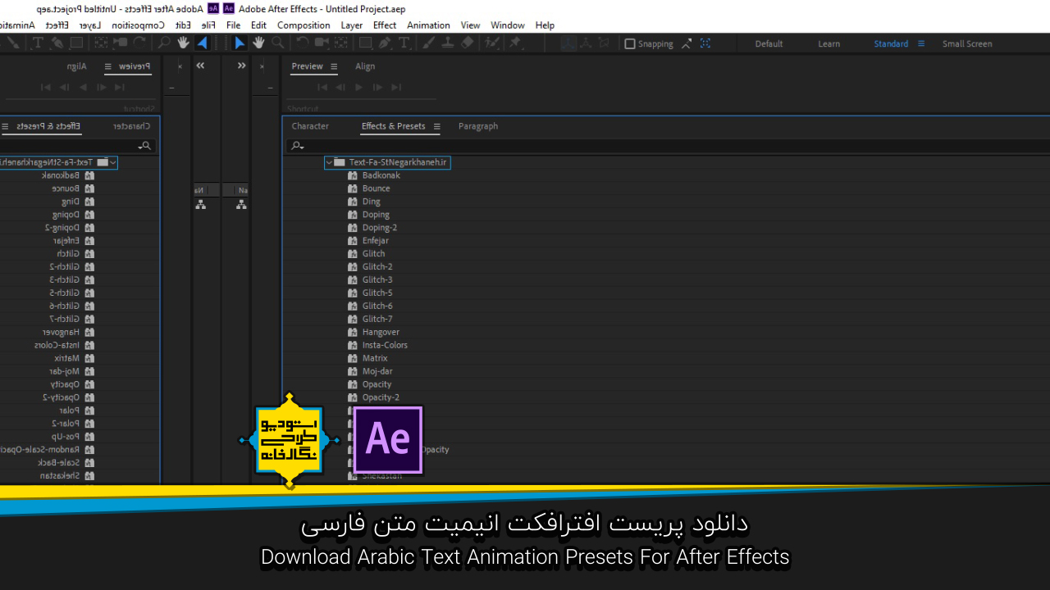This screenshot has height=590, width=1050.
Task: Collapse the Text-Fa-StNegarkhaneh.ir folder
Action: pos(329,162)
